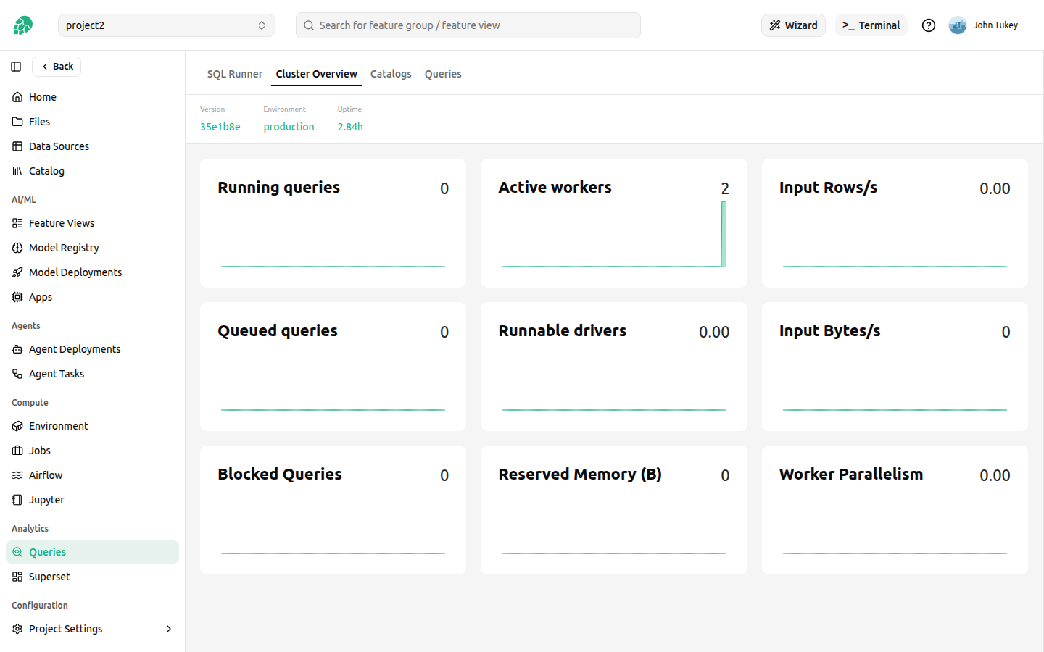The width and height of the screenshot is (1044, 652).
Task: Open the project2 project selector dropdown
Action: click(x=167, y=25)
